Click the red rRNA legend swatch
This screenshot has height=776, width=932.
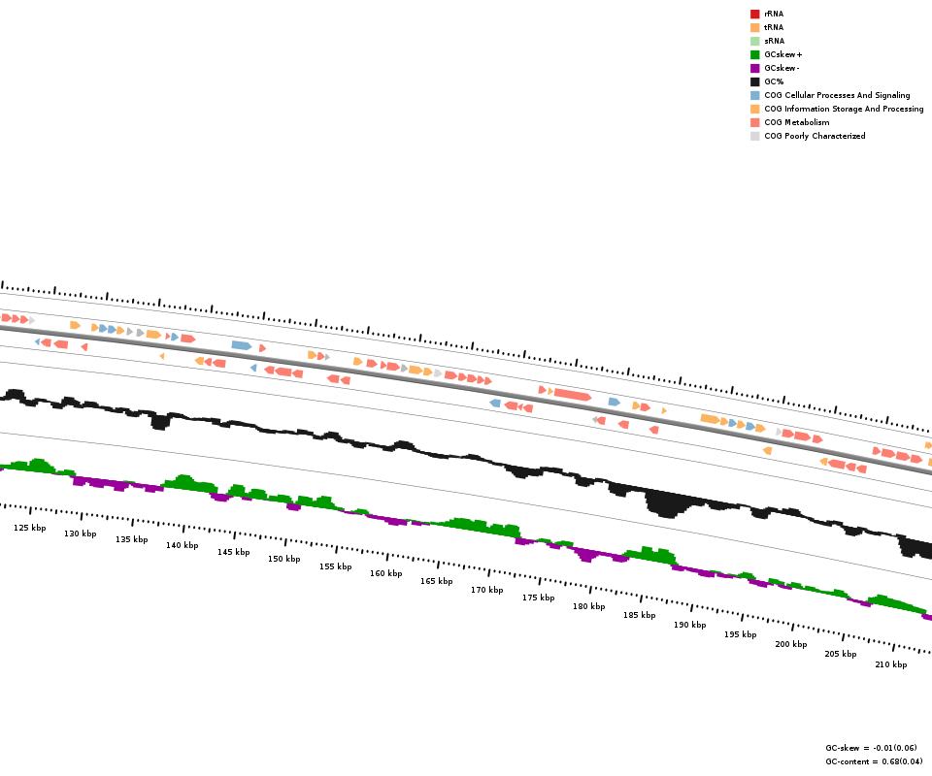click(x=754, y=14)
